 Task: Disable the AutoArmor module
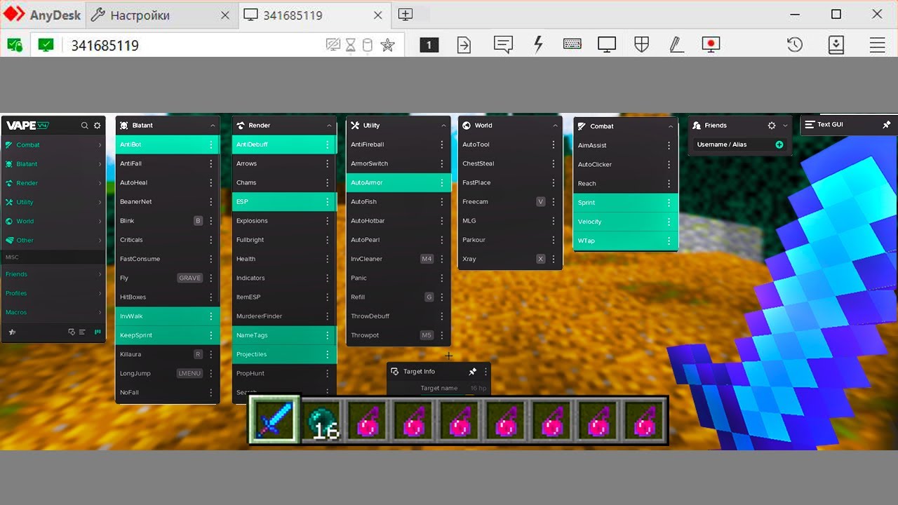[x=398, y=182]
